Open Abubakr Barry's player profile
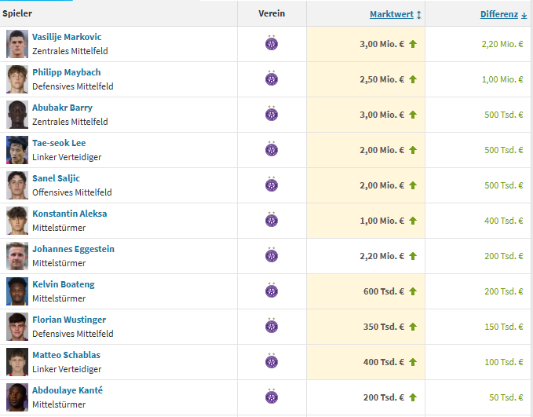533x417 pixels. pyautogui.click(x=62, y=108)
